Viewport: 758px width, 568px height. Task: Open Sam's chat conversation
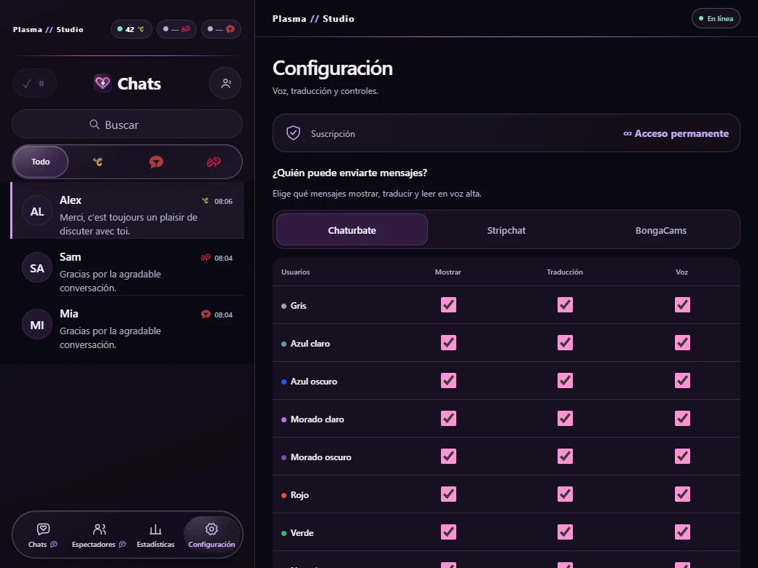(x=127, y=267)
